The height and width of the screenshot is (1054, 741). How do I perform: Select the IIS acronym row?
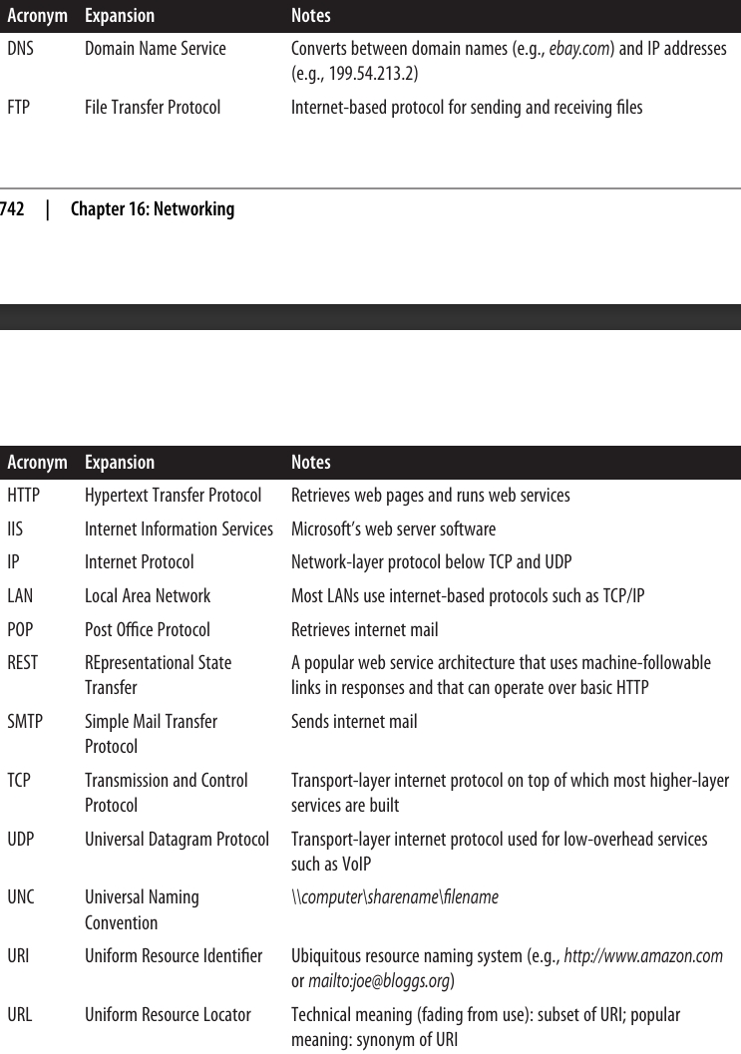14,528
